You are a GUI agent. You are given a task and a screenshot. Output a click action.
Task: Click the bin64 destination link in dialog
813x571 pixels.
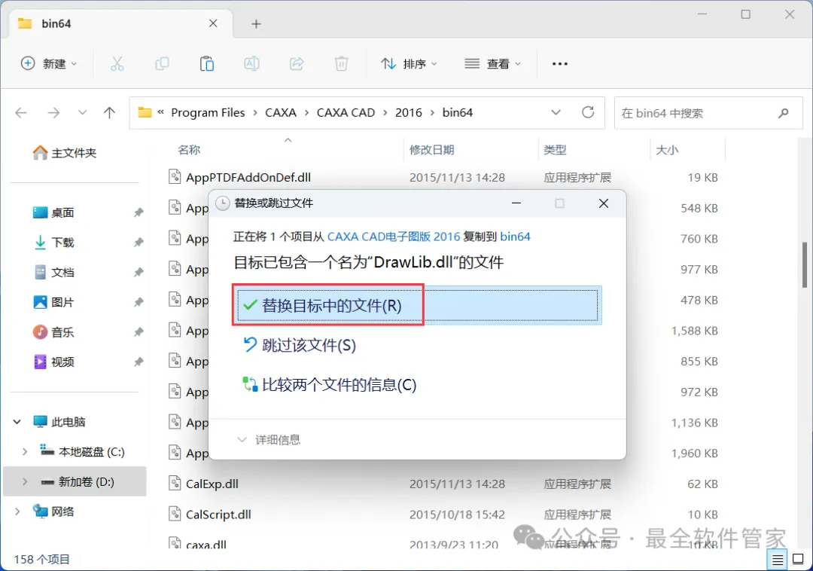pyautogui.click(x=516, y=237)
